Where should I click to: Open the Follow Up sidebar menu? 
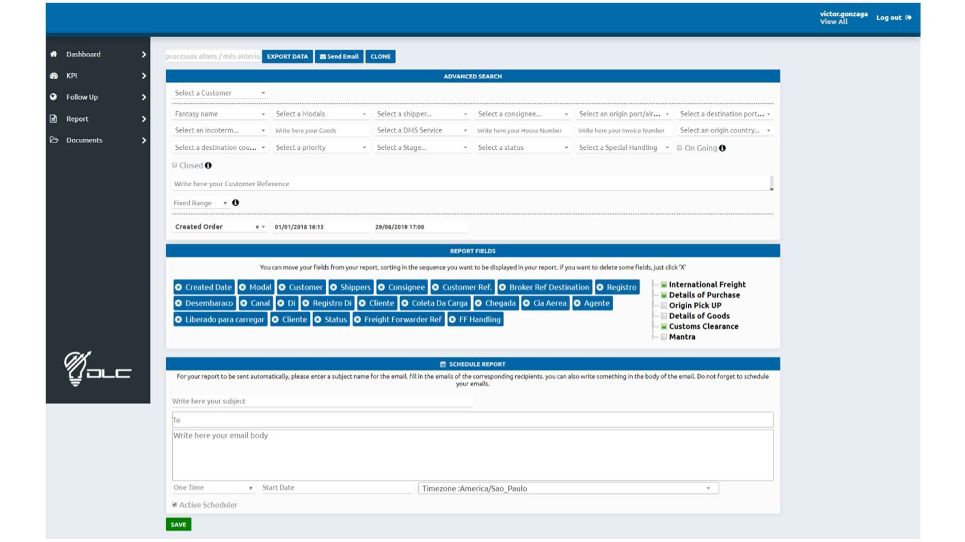[x=98, y=97]
